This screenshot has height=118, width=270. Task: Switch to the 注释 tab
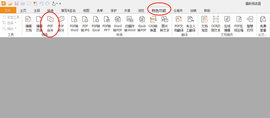point(37,11)
